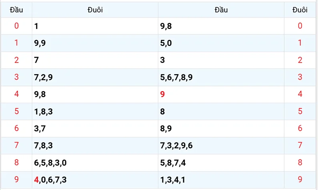Click the right 'Đầu' column header
318x190 pixels.
coord(221,10)
